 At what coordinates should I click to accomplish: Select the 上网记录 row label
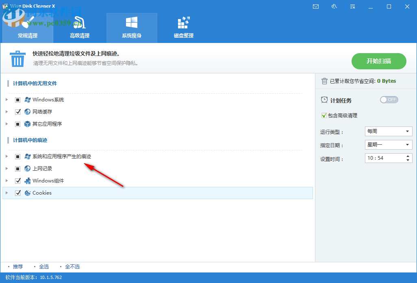pyautogui.click(x=42, y=168)
